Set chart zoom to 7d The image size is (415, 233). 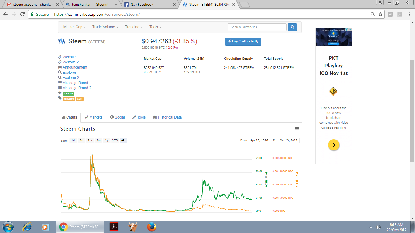(x=81, y=140)
